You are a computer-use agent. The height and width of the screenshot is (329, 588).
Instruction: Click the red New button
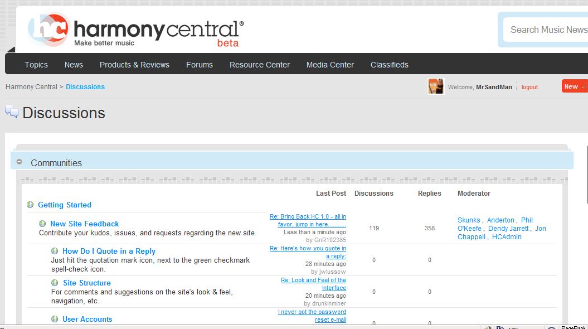coord(575,86)
